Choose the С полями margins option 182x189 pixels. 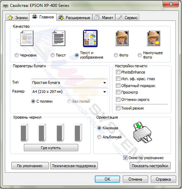coord(33,101)
